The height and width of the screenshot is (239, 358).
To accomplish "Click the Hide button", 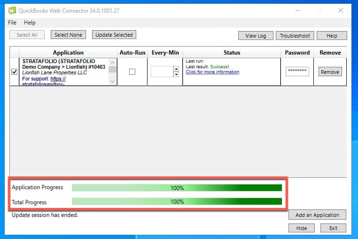I will point(302,228).
